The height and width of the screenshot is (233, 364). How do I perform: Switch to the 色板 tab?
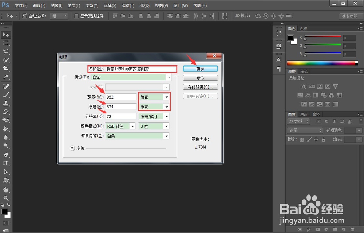click(304, 28)
